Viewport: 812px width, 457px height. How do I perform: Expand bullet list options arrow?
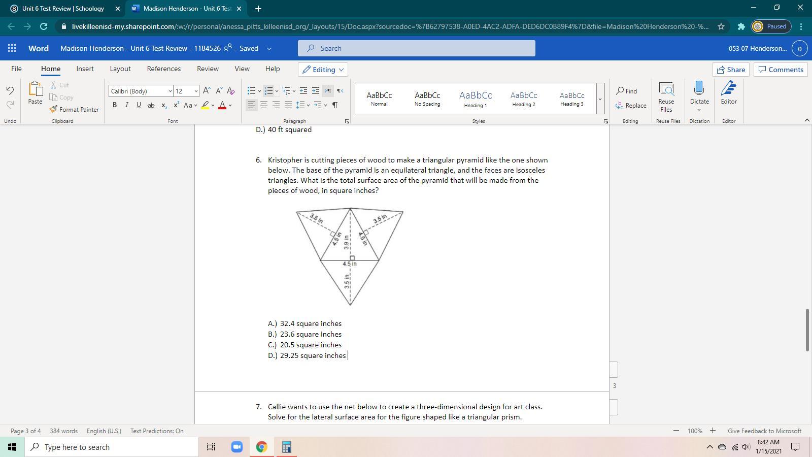259,91
